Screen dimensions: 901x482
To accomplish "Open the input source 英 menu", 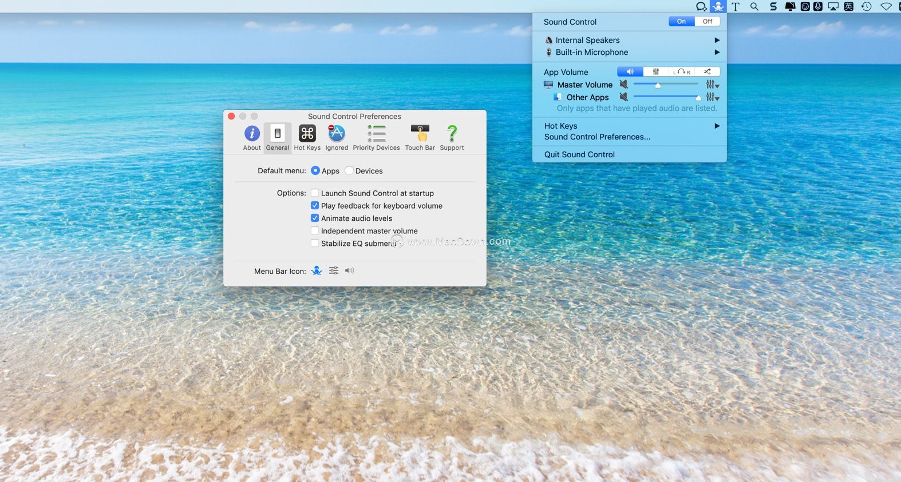I will point(849,6).
